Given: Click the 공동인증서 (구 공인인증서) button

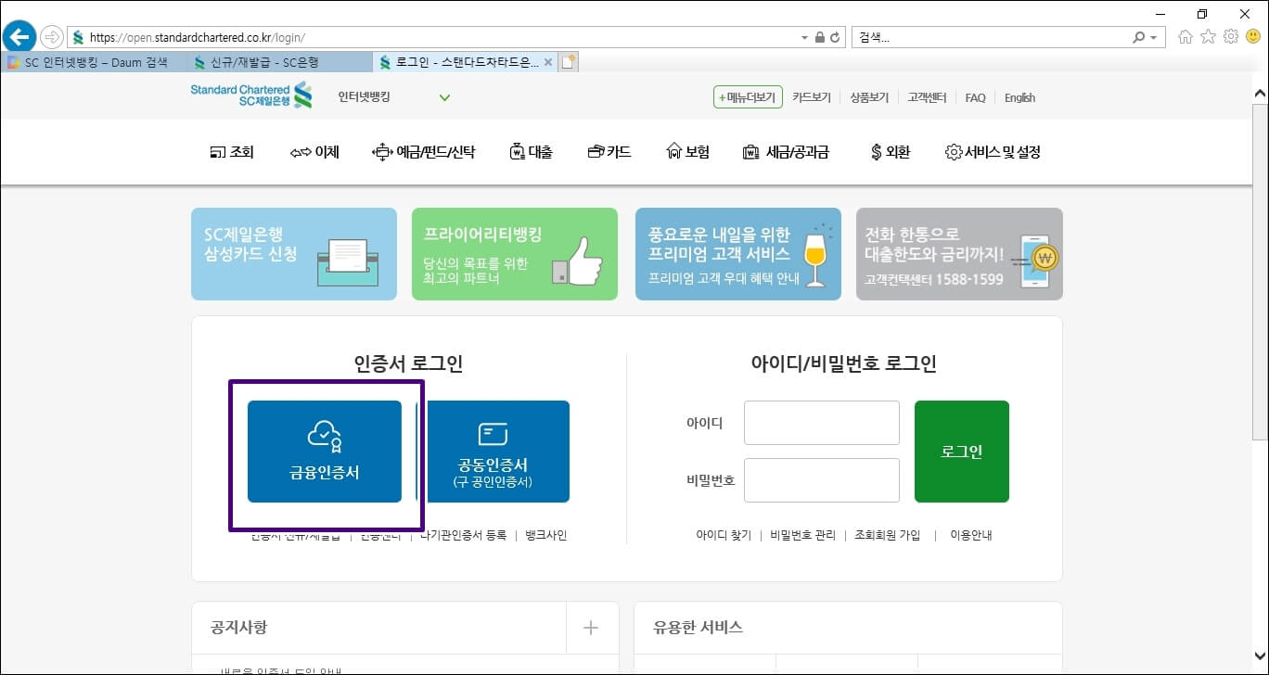Looking at the screenshot, I should (x=493, y=452).
